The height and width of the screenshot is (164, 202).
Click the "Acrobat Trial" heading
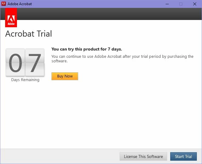click(x=28, y=34)
